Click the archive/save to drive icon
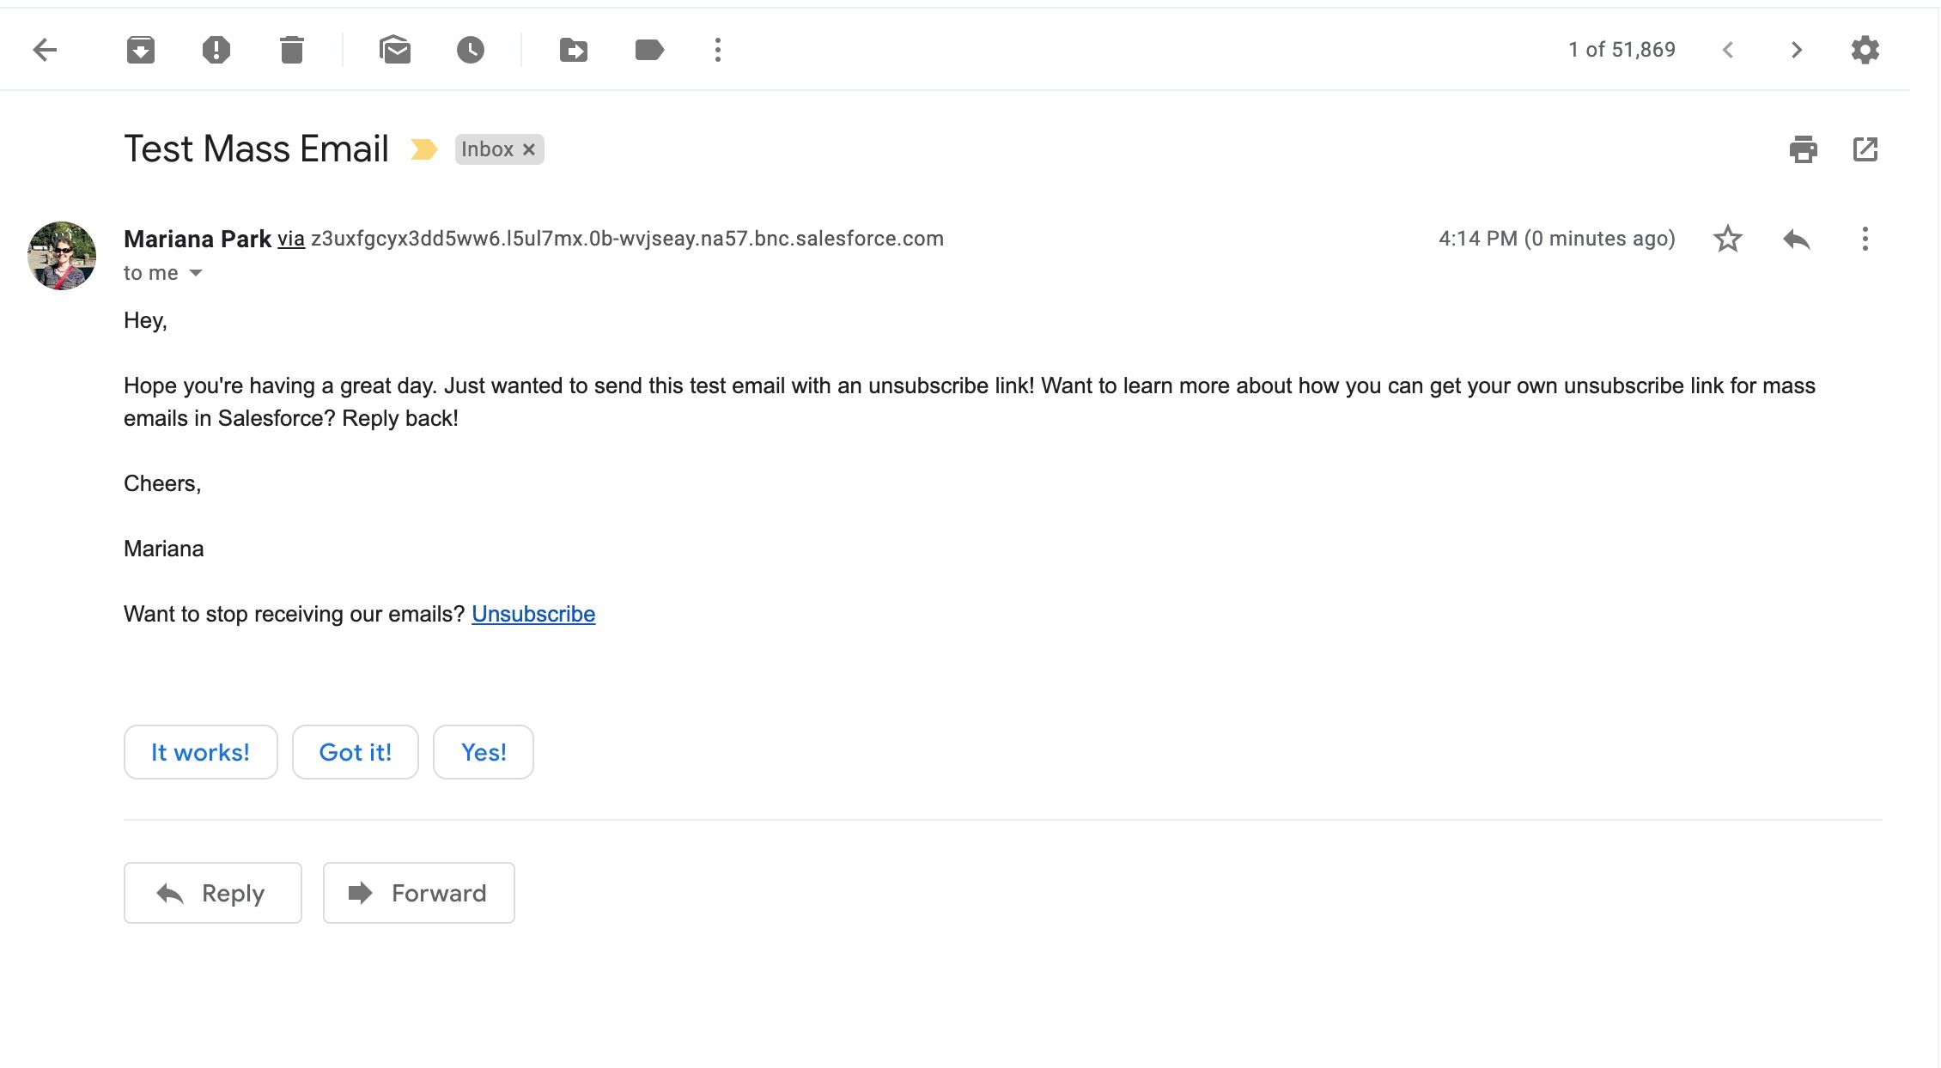The image size is (1941, 1068). point(141,50)
